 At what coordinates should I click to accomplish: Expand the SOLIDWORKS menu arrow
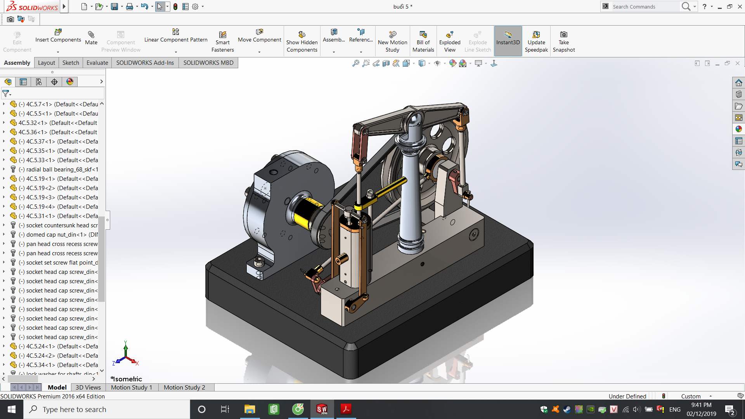[x=64, y=7]
